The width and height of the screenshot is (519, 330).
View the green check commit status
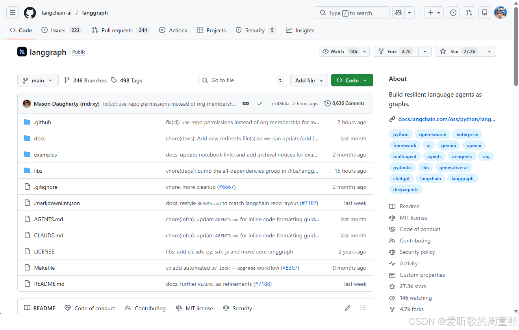(x=260, y=103)
